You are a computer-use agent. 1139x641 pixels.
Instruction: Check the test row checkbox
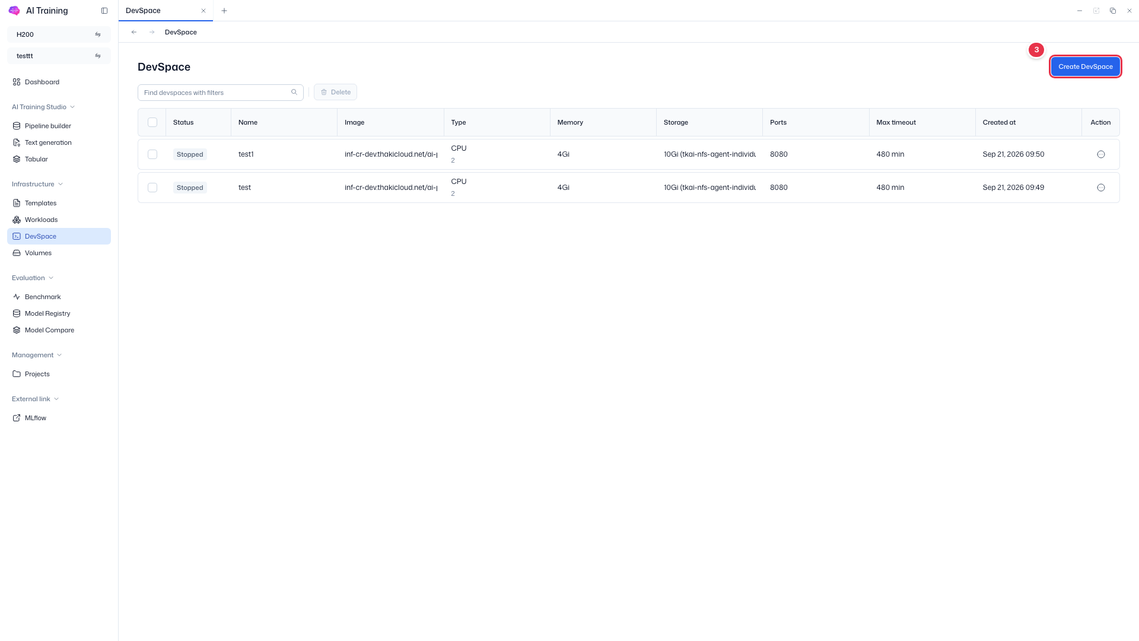coord(152,188)
